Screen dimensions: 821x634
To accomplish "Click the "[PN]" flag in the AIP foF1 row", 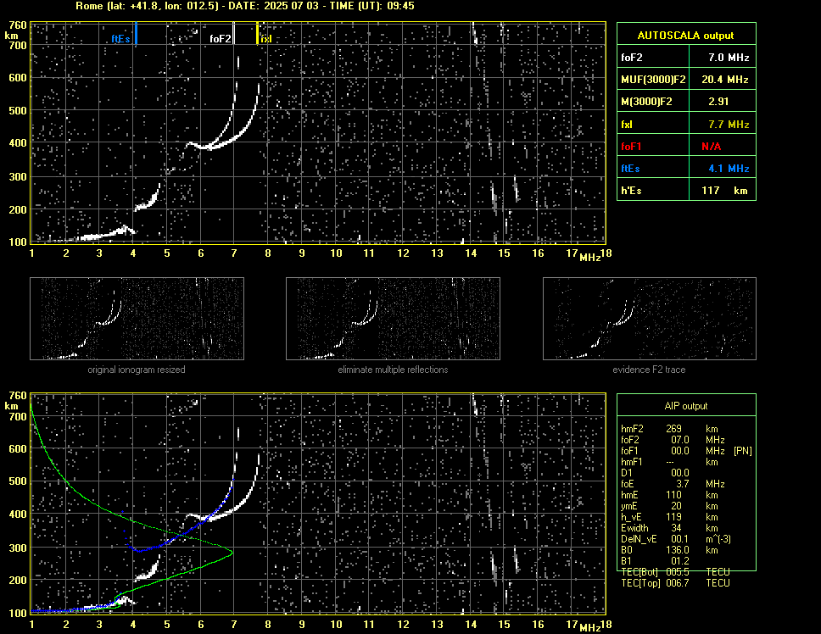I will click(743, 450).
